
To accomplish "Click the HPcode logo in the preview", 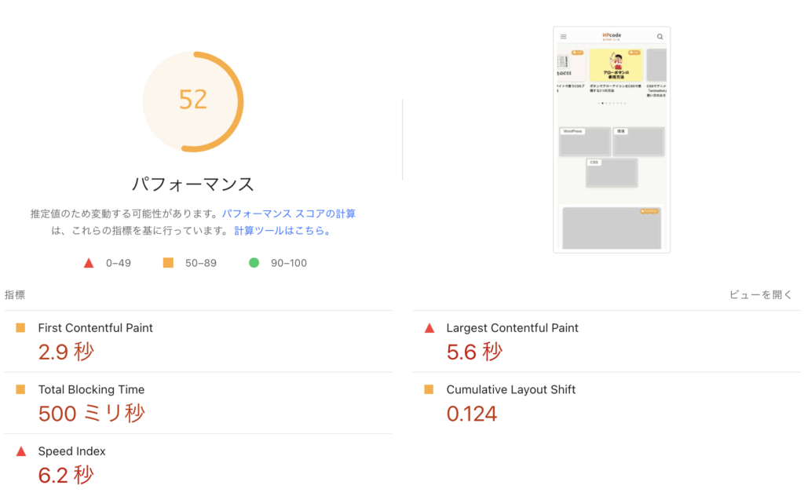I will coord(611,36).
